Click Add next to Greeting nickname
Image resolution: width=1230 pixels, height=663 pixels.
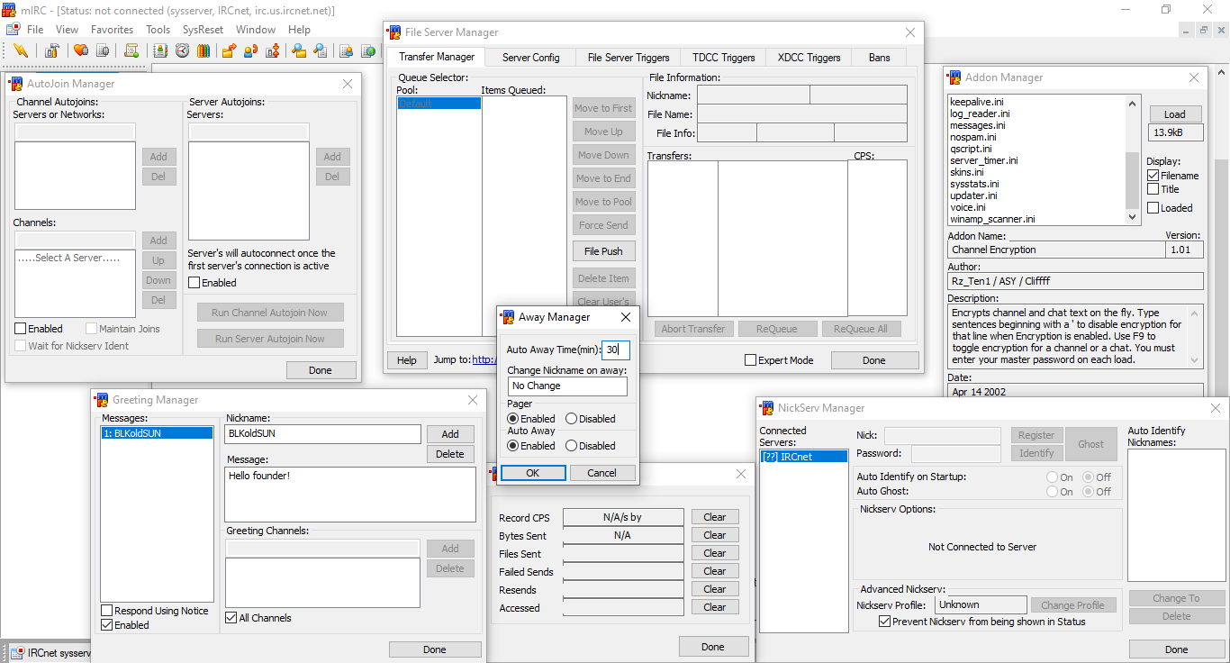(x=450, y=434)
